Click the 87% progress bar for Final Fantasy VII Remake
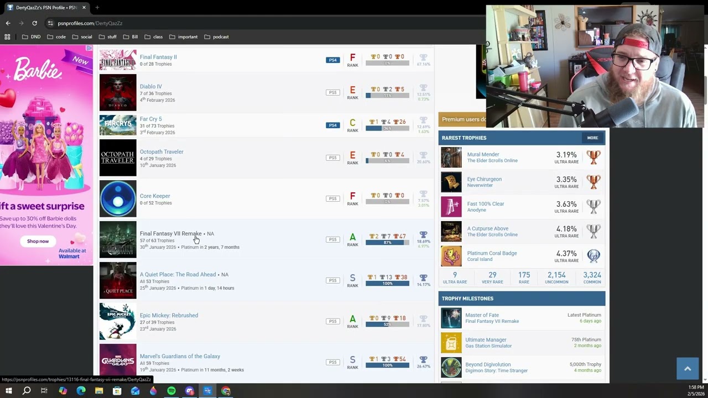The width and height of the screenshot is (708, 398). (387, 243)
